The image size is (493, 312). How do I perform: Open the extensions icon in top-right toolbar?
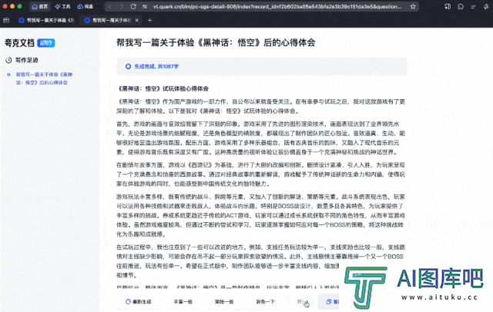[461, 6]
